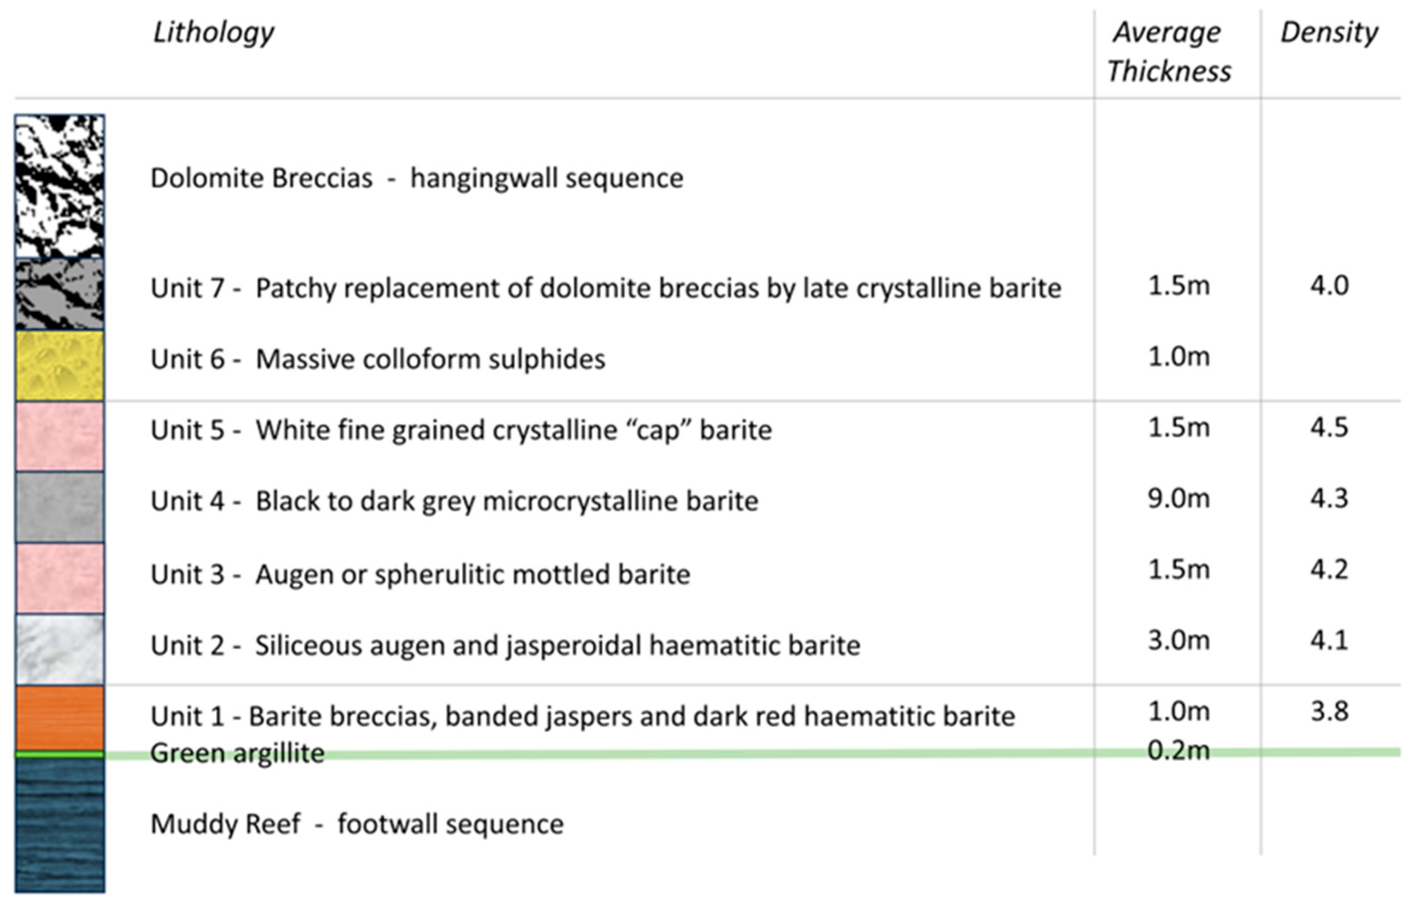Select the Unit 7 grey breccia pattern swatch

point(59,294)
